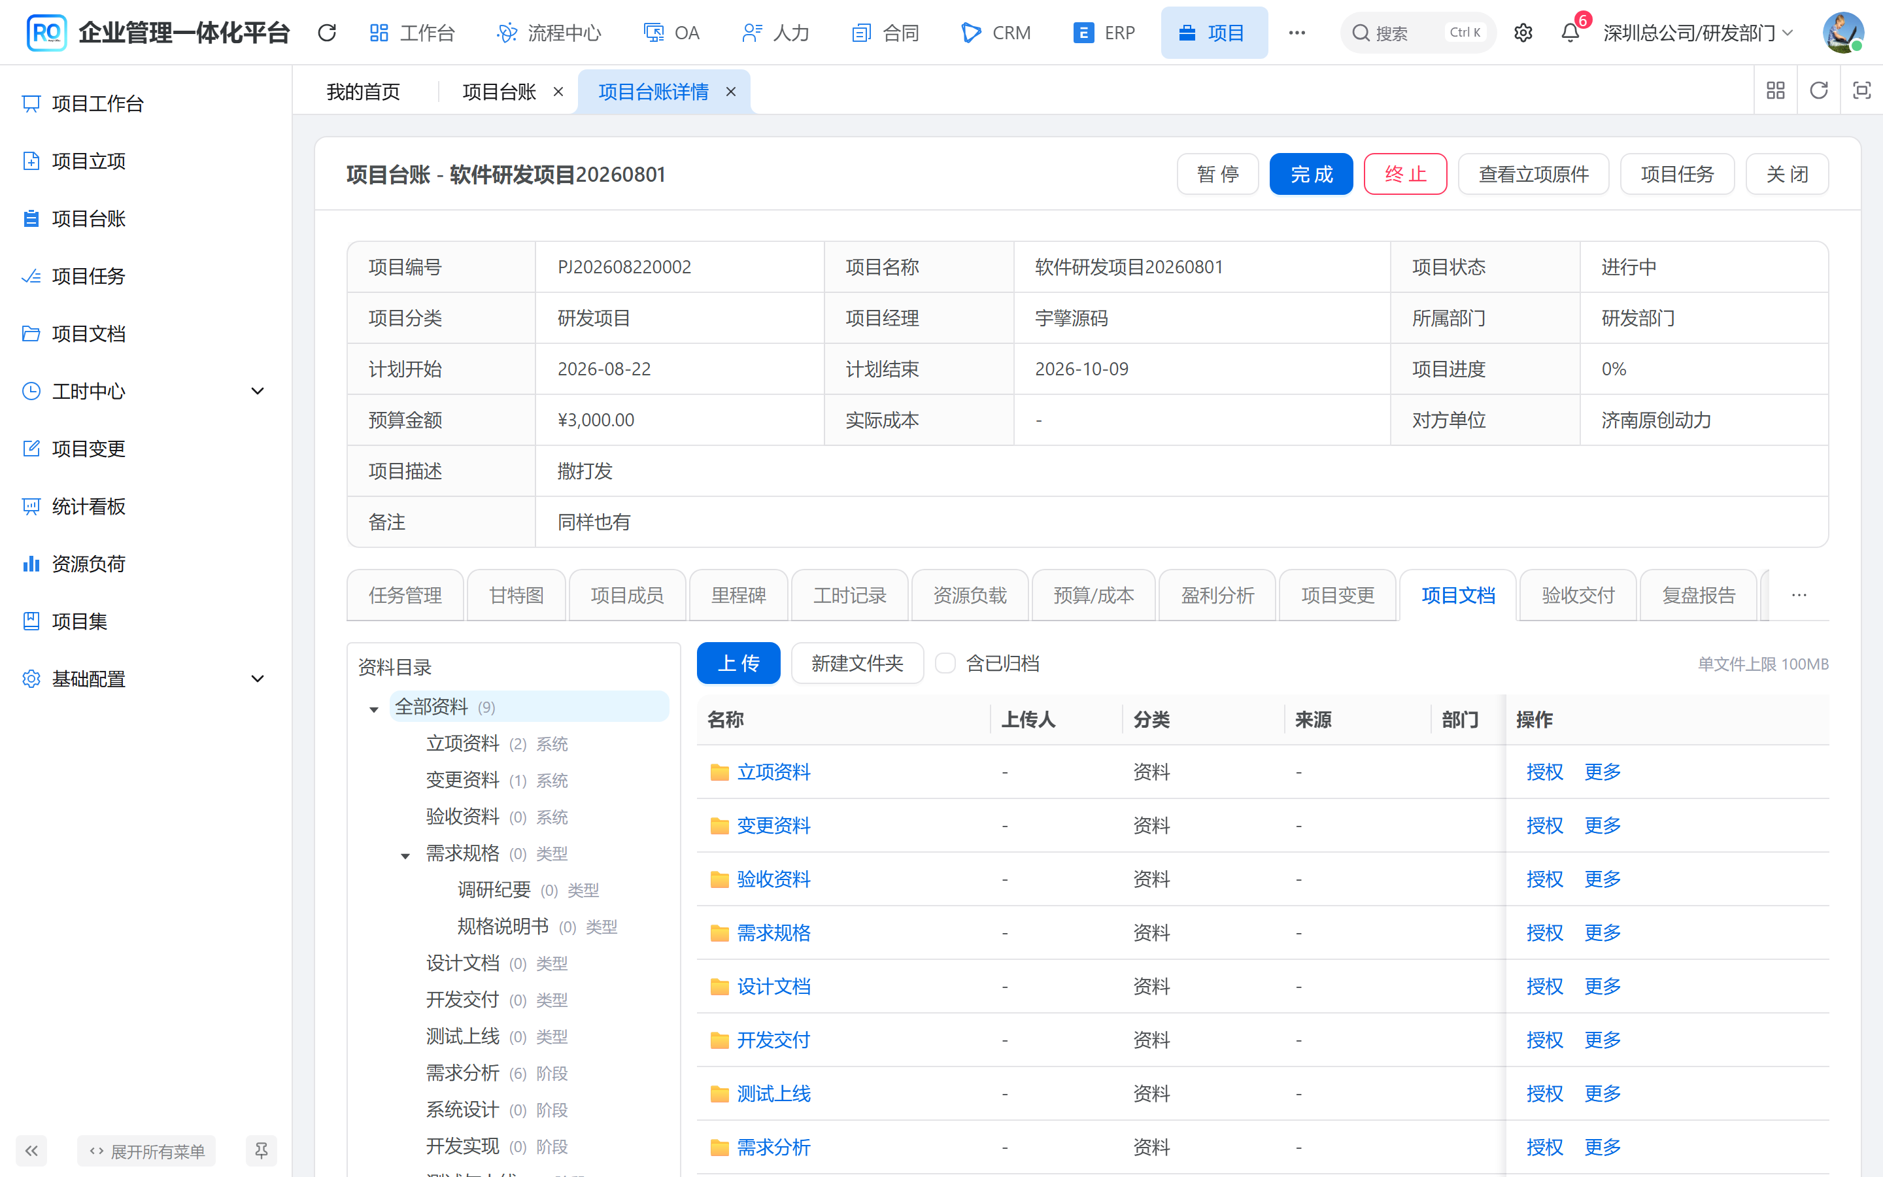Open the settings gear icon in the top bar
The width and height of the screenshot is (1883, 1177).
(1523, 33)
